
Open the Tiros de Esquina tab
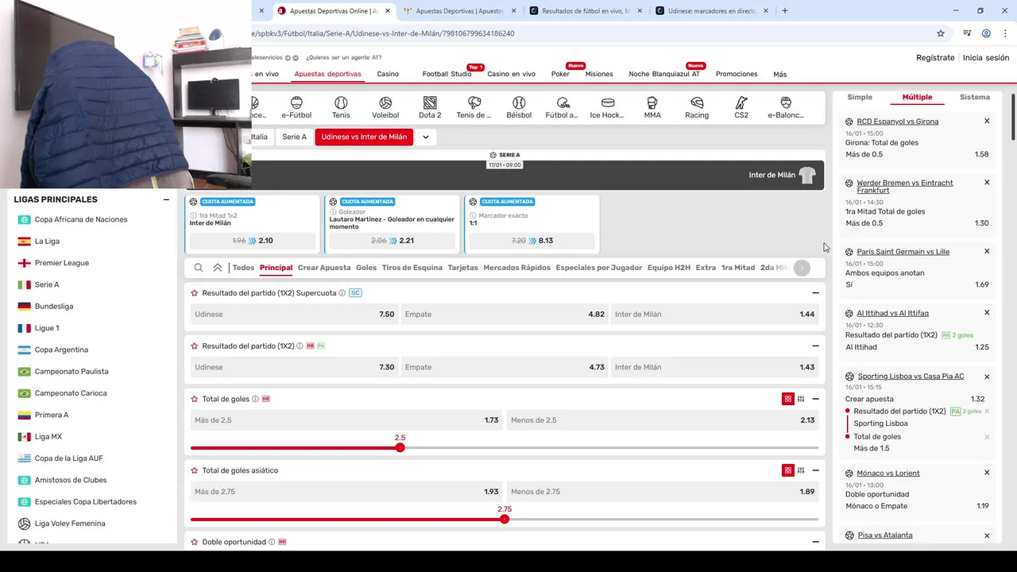click(x=412, y=268)
